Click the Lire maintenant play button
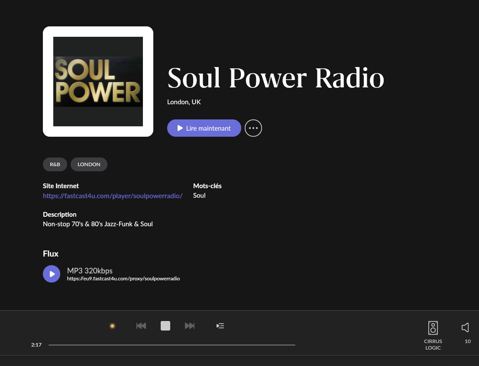This screenshot has height=366, width=479. (x=204, y=128)
